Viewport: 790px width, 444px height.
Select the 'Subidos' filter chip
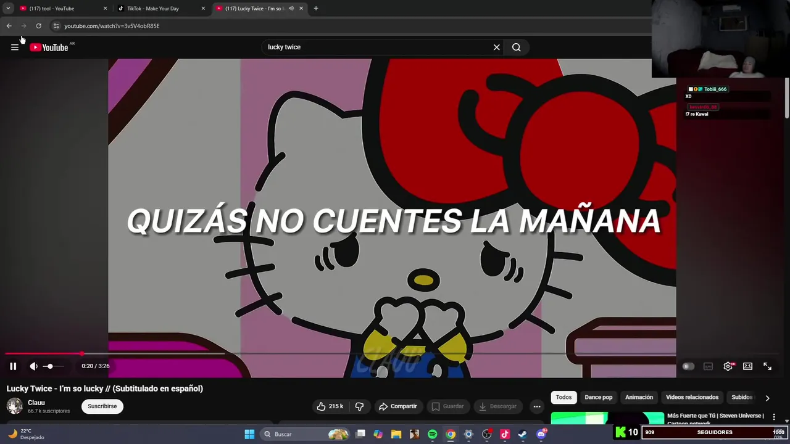coord(742,397)
